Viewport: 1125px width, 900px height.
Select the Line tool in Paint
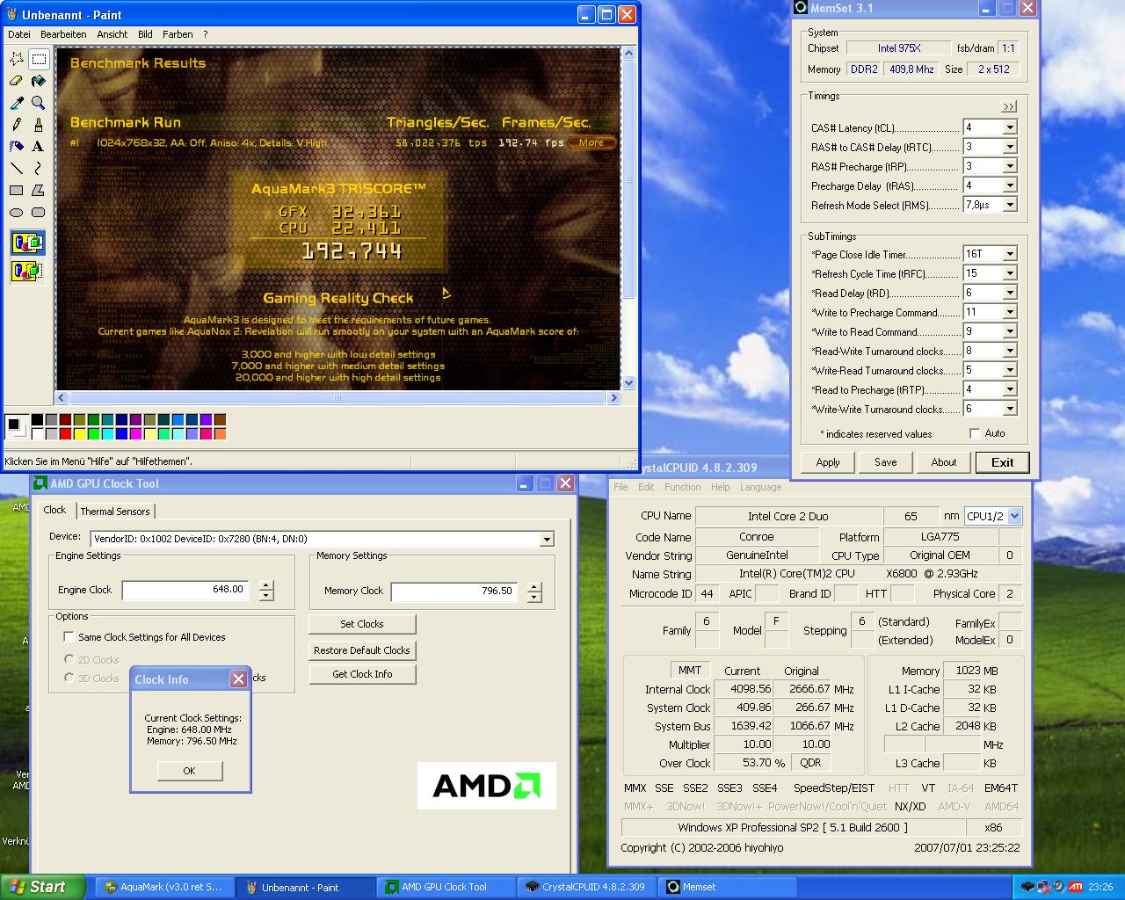pos(17,168)
